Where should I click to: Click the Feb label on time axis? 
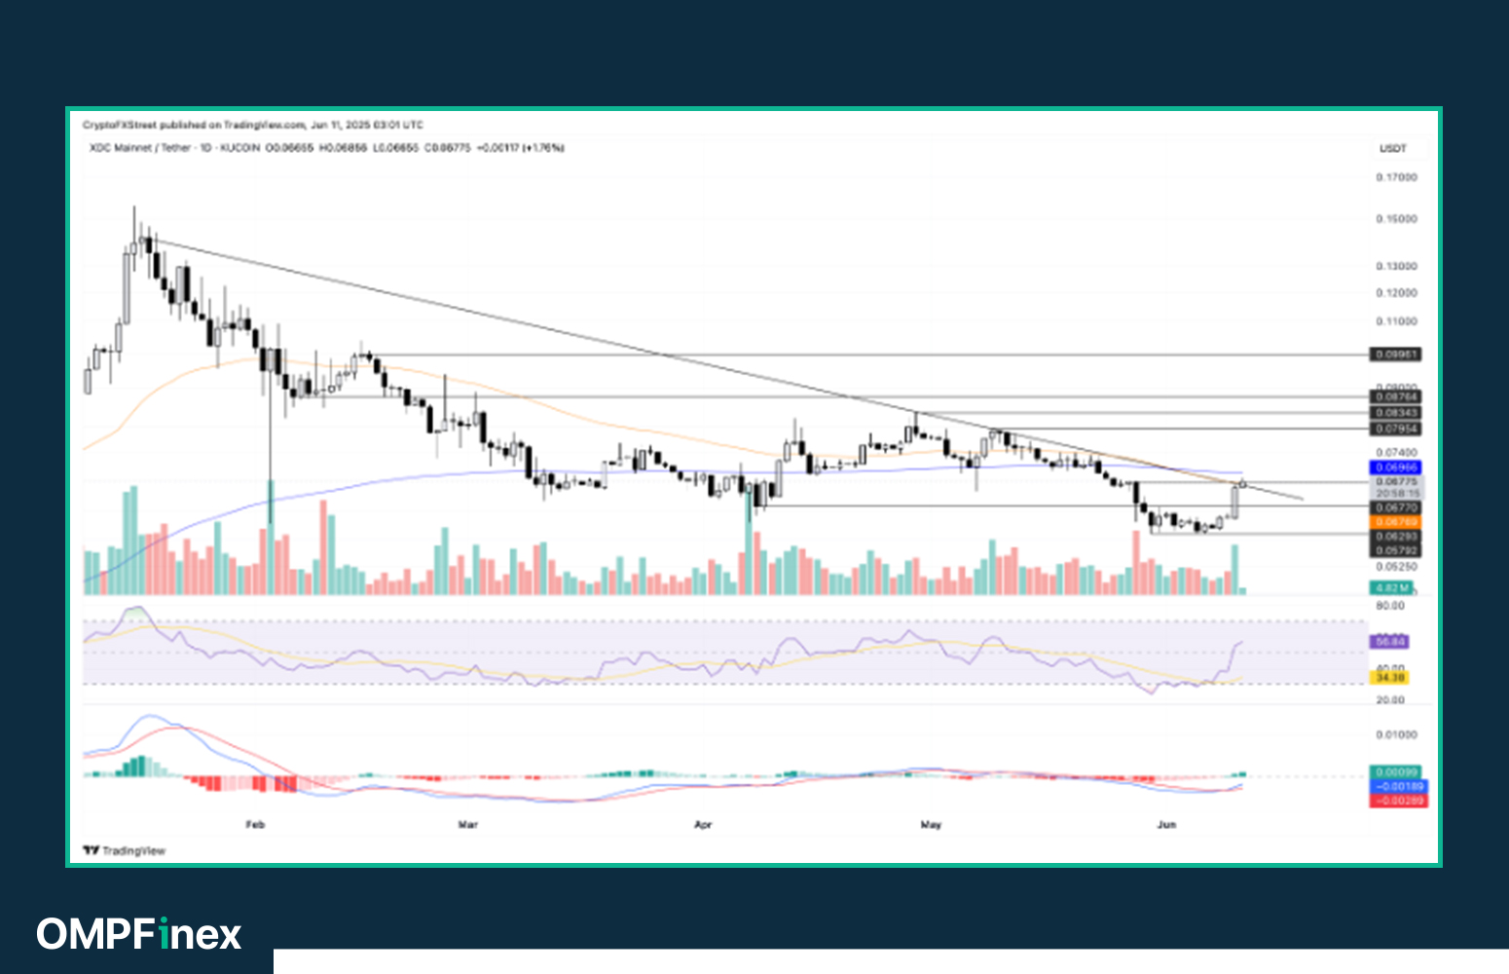[x=255, y=825]
